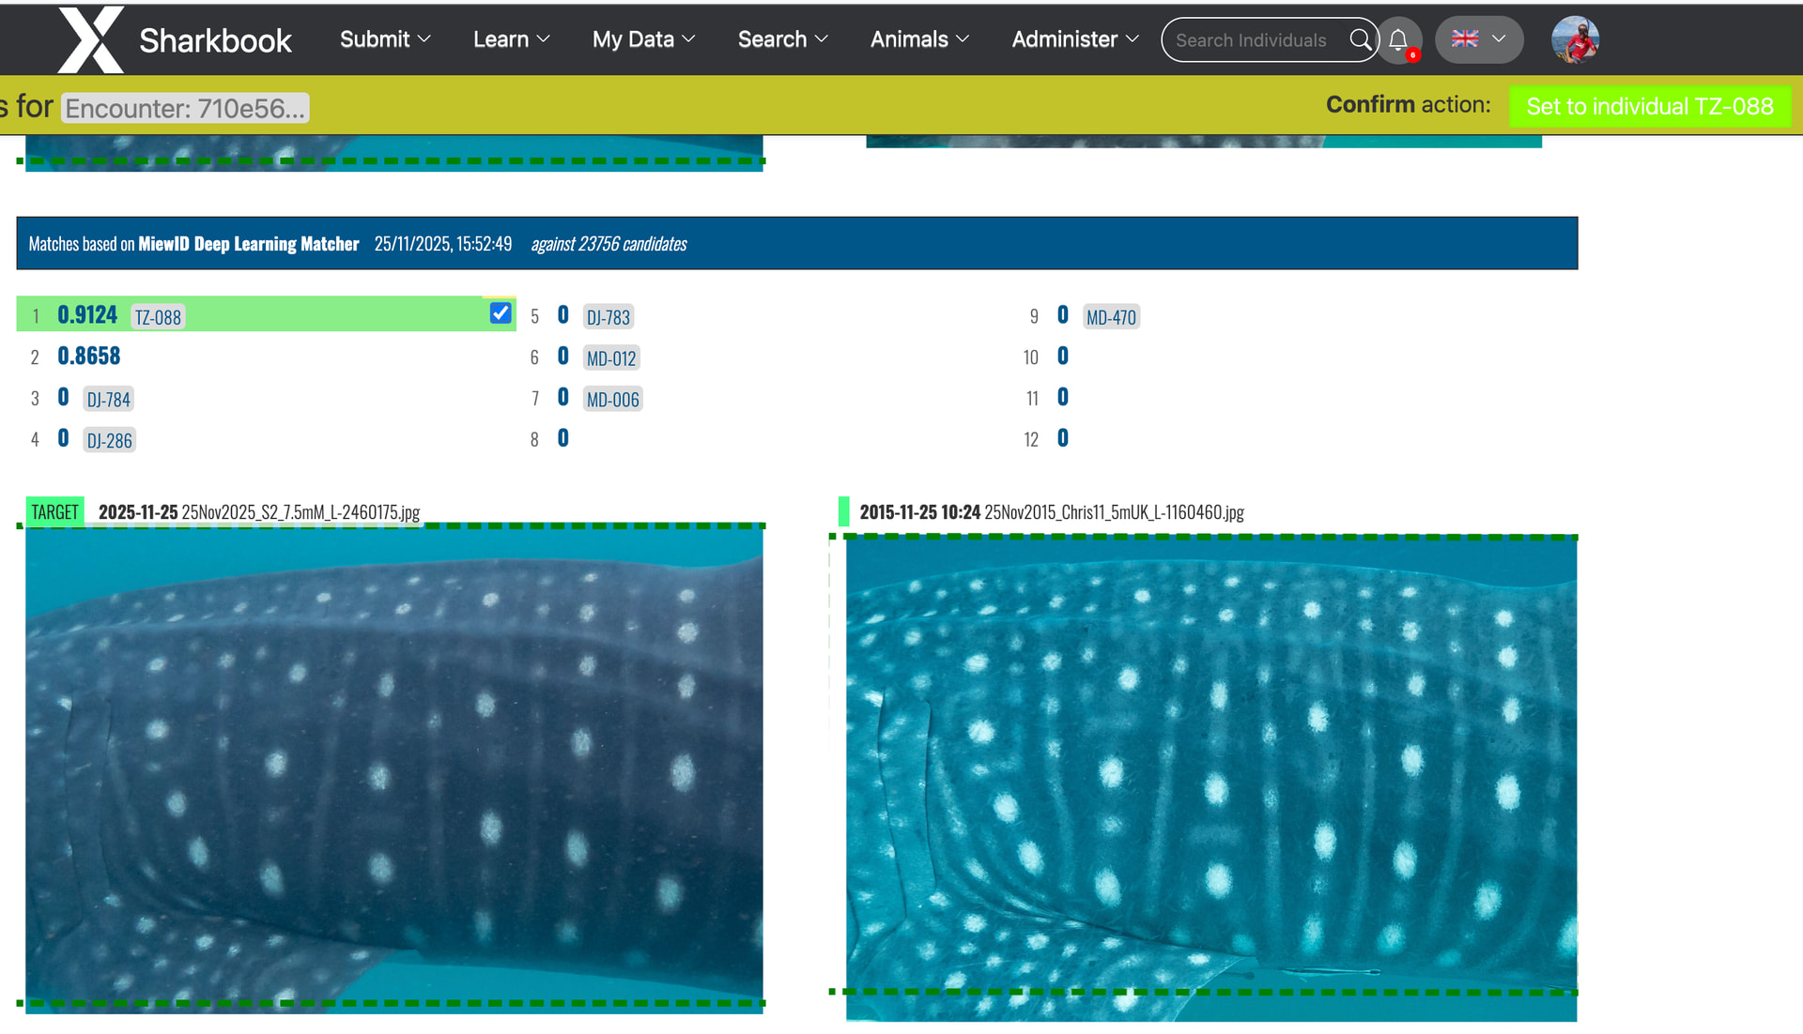Open individual DJ-784 link
Image resolution: width=1803 pixels, height=1034 pixels.
click(x=108, y=400)
